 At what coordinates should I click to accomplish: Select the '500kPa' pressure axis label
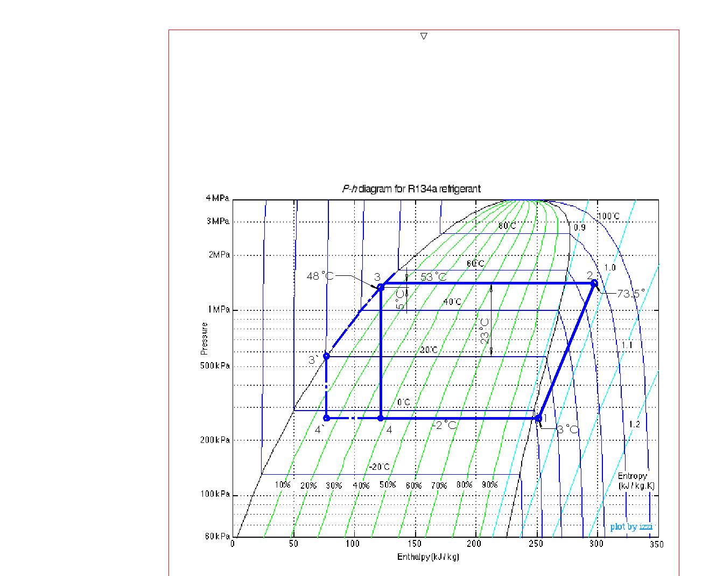point(215,365)
